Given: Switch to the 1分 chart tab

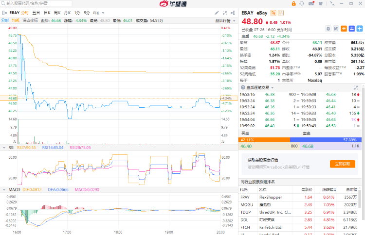Looking at the screenshot, I should [x=77, y=13].
